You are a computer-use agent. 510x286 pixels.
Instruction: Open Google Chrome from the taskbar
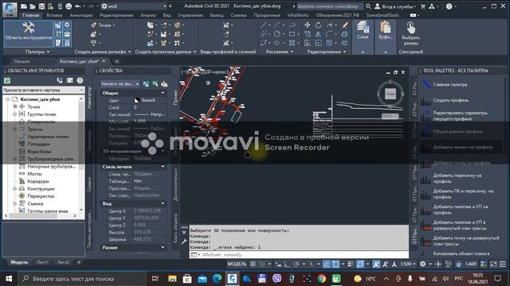pyautogui.click(x=322, y=279)
